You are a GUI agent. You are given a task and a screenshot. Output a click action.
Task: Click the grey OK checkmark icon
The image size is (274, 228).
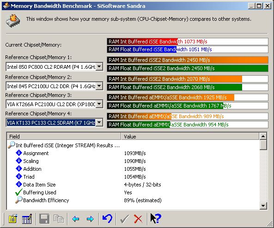(x=124, y=219)
